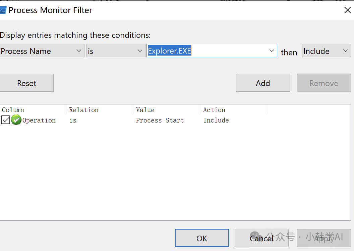Image resolution: width=354 pixels, height=251 pixels.
Task: Click the Remove button
Action: pos(323,83)
